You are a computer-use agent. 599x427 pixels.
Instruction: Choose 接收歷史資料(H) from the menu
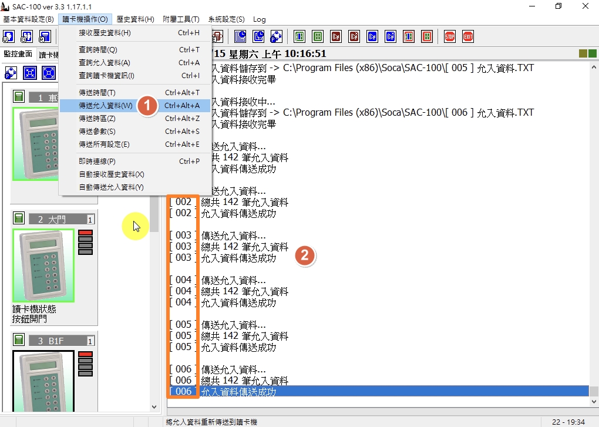click(x=135, y=33)
